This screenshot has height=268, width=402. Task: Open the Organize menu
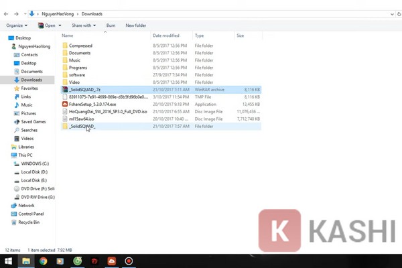17,25
